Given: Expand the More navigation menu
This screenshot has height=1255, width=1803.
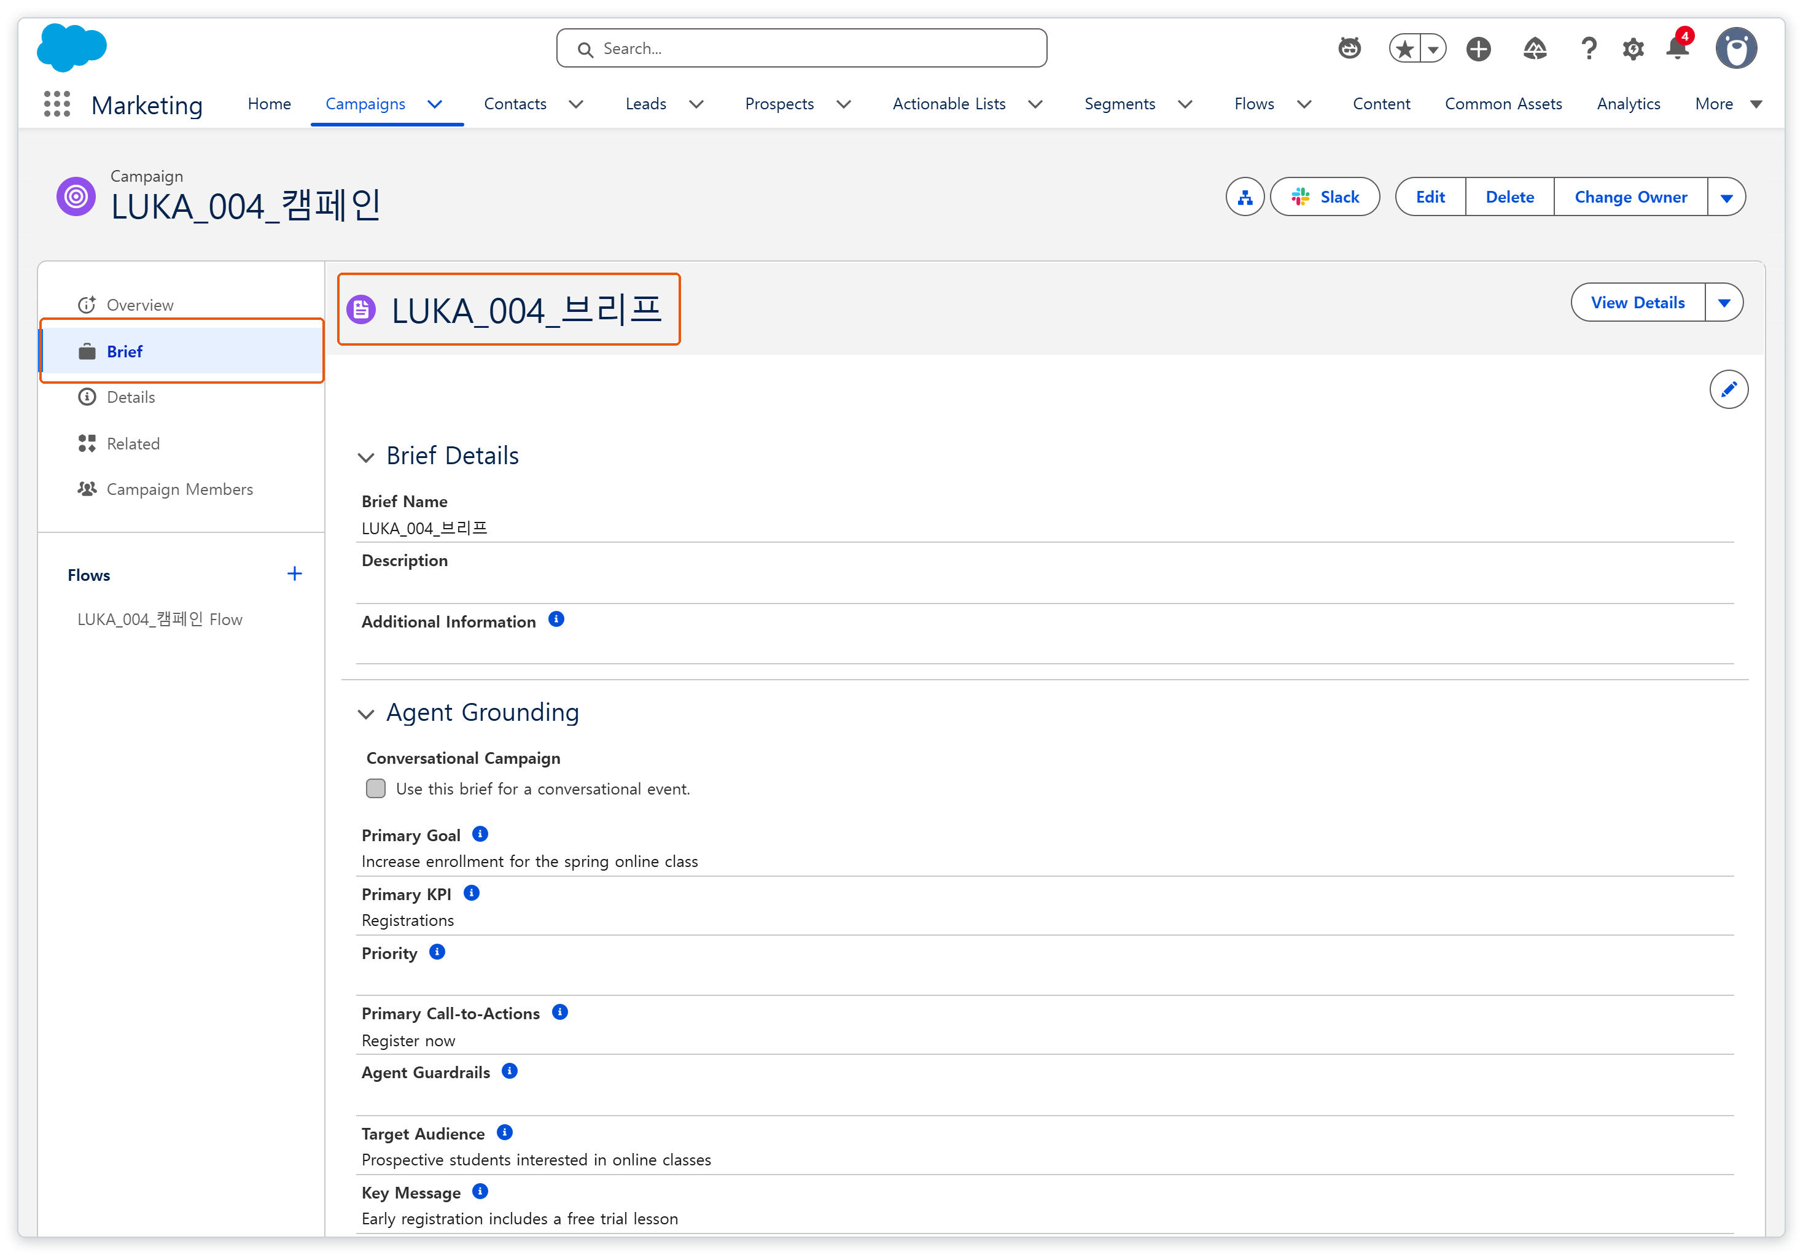Looking at the screenshot, I should tap(1730, 104).
